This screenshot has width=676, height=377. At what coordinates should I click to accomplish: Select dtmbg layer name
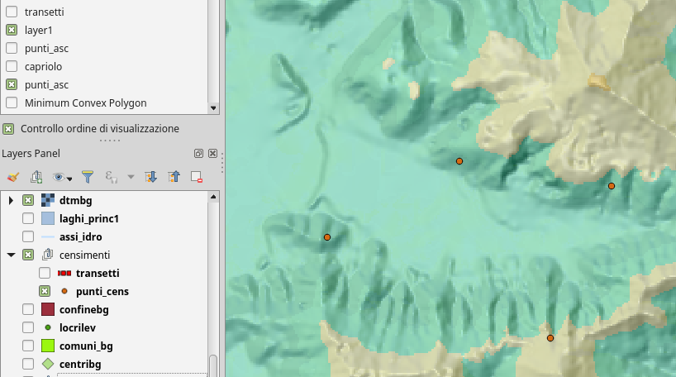point(75,201)
